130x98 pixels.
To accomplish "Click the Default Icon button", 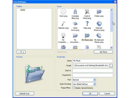I will point(24,94).
